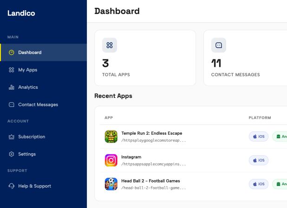287x208 pixels.
Task: Click the PLATFORM column header
Action: [260, 118]
